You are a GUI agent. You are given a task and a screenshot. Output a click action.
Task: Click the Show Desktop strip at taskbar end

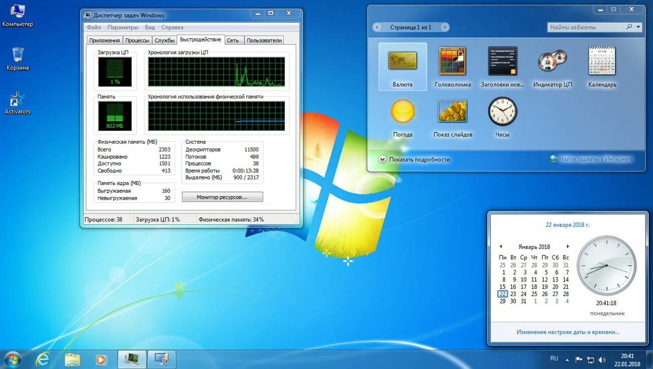coord(649,360)
